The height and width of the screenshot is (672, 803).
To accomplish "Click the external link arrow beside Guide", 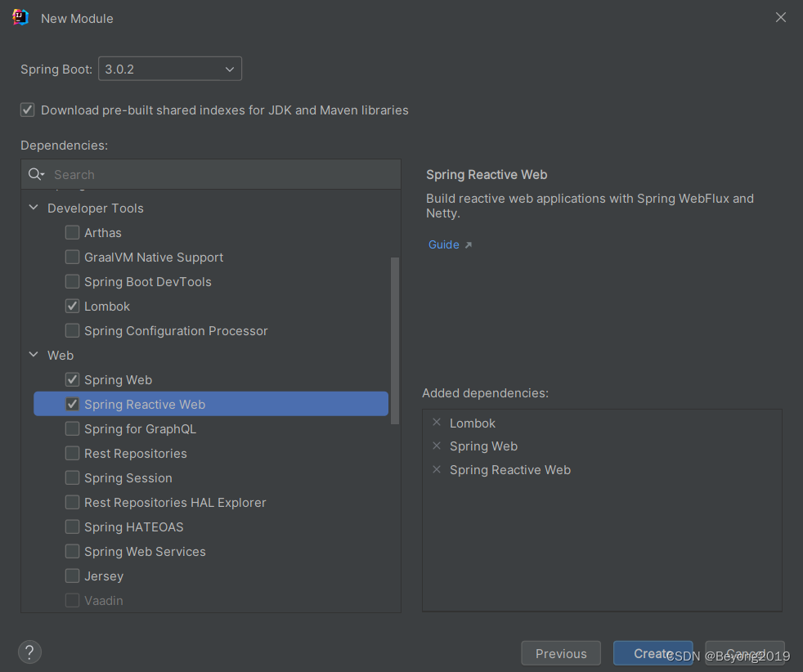I will (x=468, y=245).
